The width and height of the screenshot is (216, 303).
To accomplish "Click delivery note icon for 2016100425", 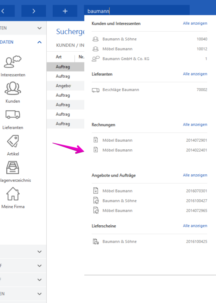I will [96, 241].
